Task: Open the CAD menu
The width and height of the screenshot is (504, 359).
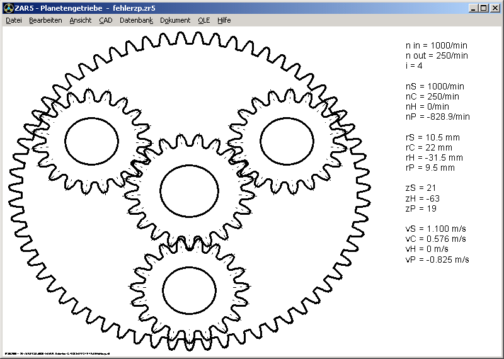Action: coord(106,20)
